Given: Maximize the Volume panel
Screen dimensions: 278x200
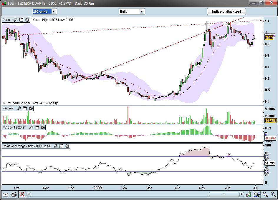Looking at the screenshot, I should 25,109.
